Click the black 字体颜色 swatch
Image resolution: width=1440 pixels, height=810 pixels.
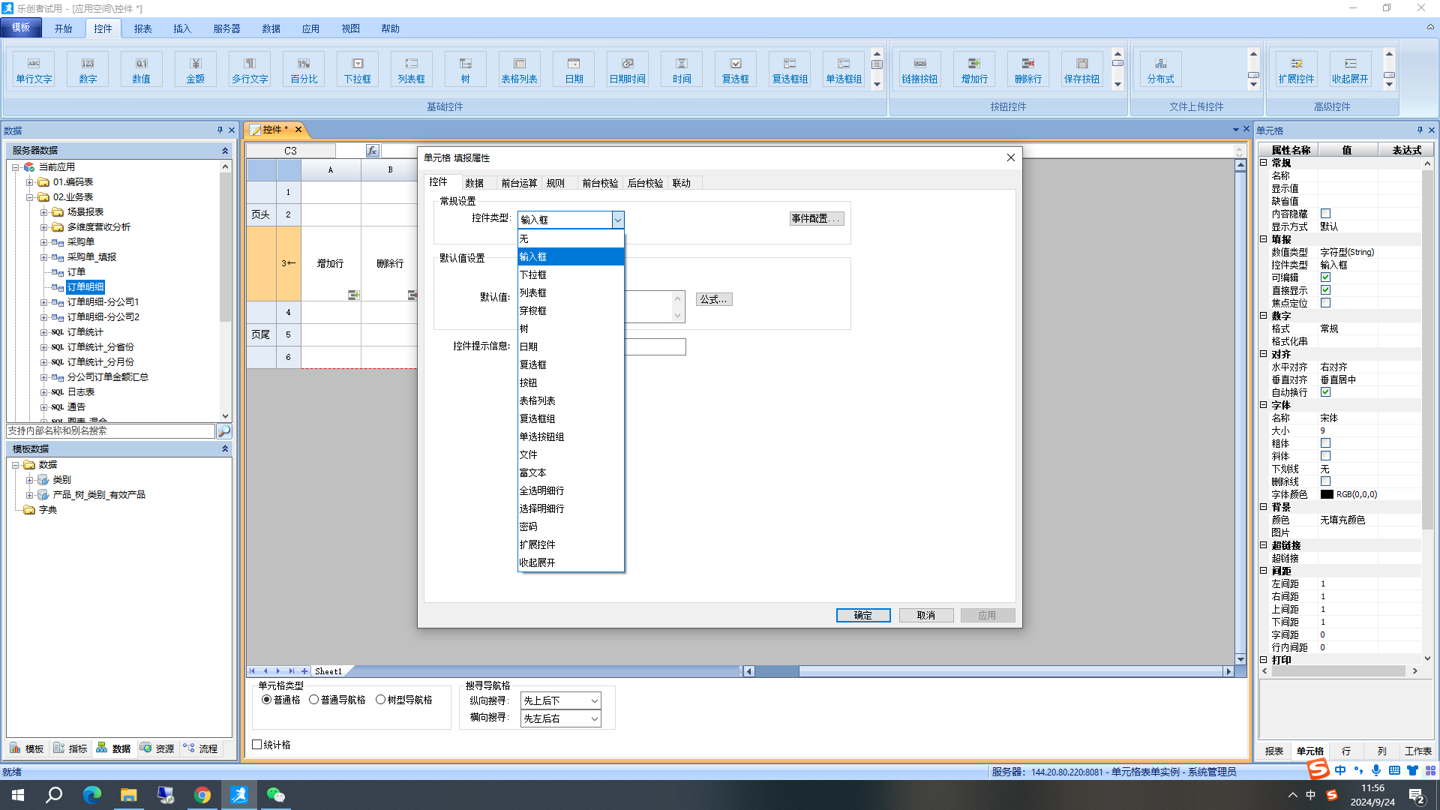pyautogui.click(x=1327, y=494)
